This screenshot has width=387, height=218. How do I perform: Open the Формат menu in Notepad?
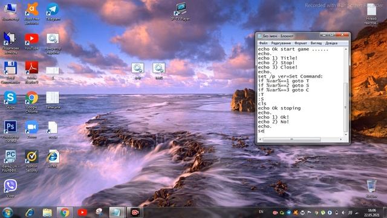coord(301,43)
